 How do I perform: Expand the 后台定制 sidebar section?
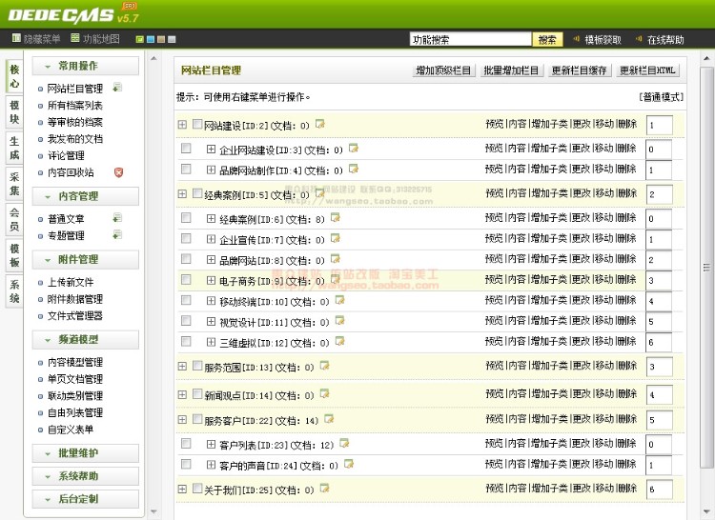point(85,499)
